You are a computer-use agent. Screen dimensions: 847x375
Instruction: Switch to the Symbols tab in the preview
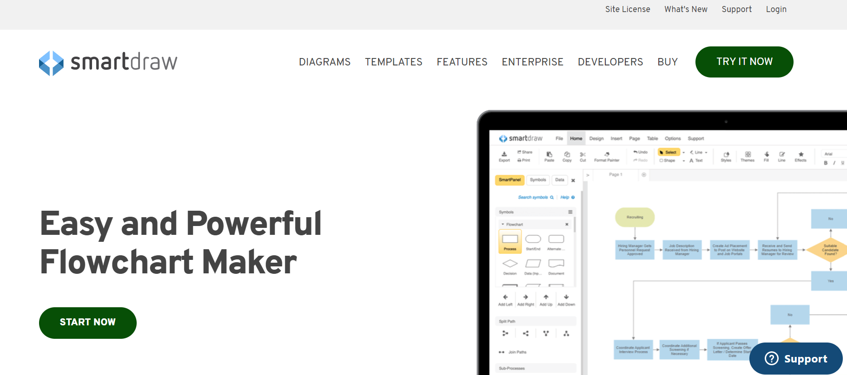[538, 180]
